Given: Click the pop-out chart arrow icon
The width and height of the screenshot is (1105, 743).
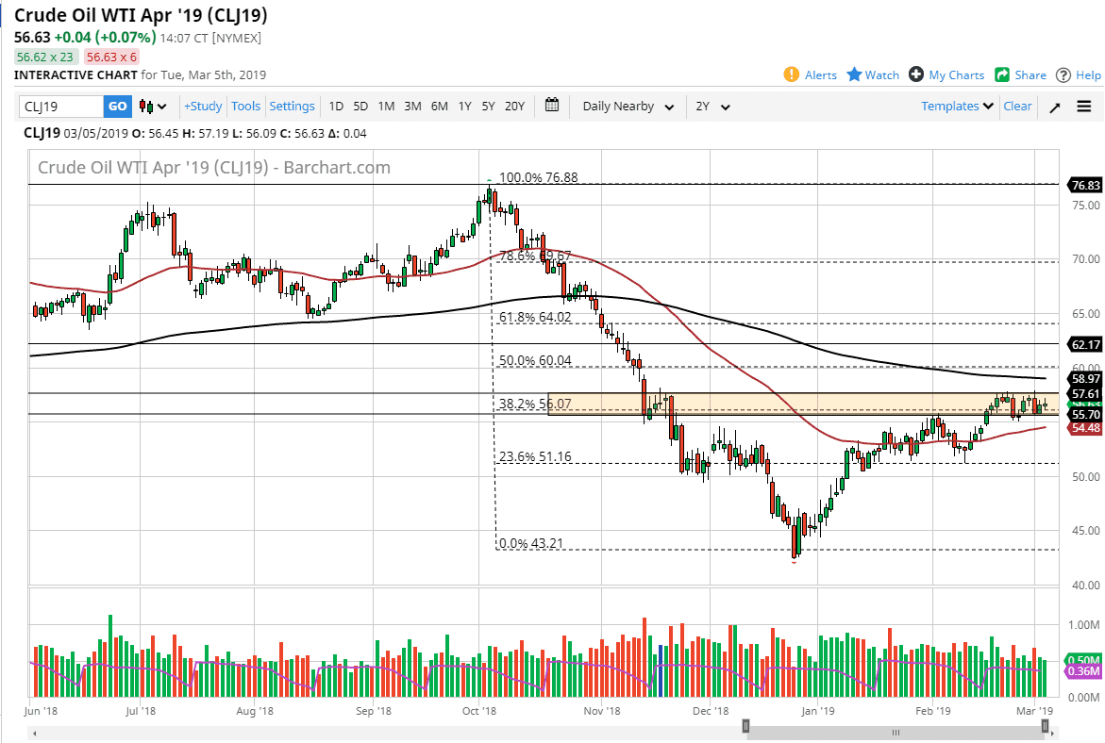Looking at the screenshot, I should 1054,106.
